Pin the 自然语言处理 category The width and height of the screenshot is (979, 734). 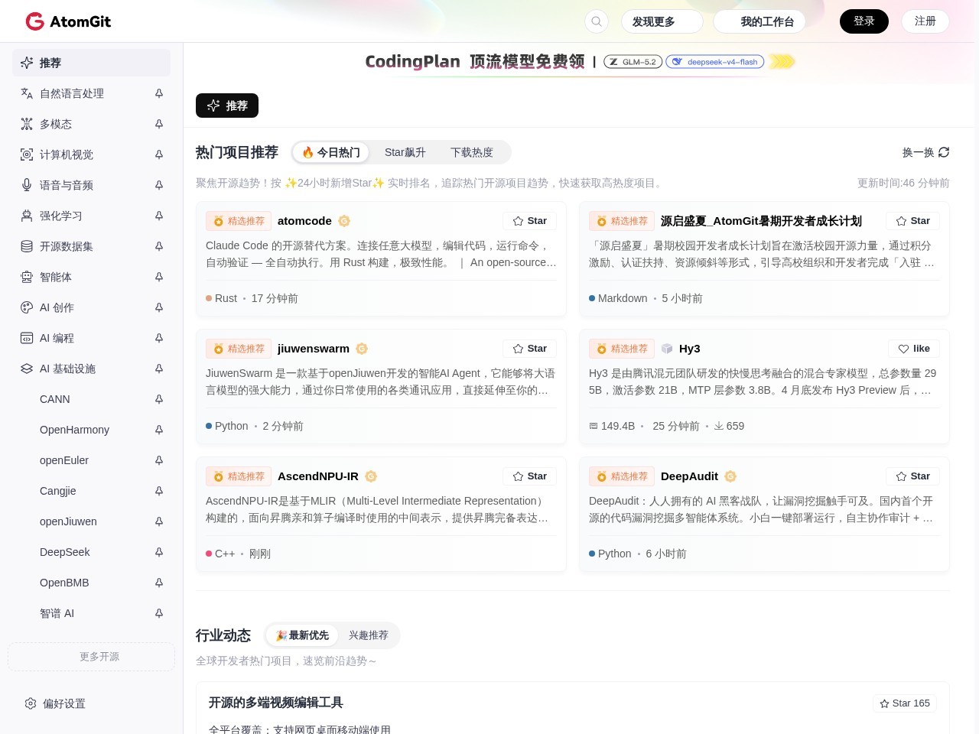click(159, 93)
